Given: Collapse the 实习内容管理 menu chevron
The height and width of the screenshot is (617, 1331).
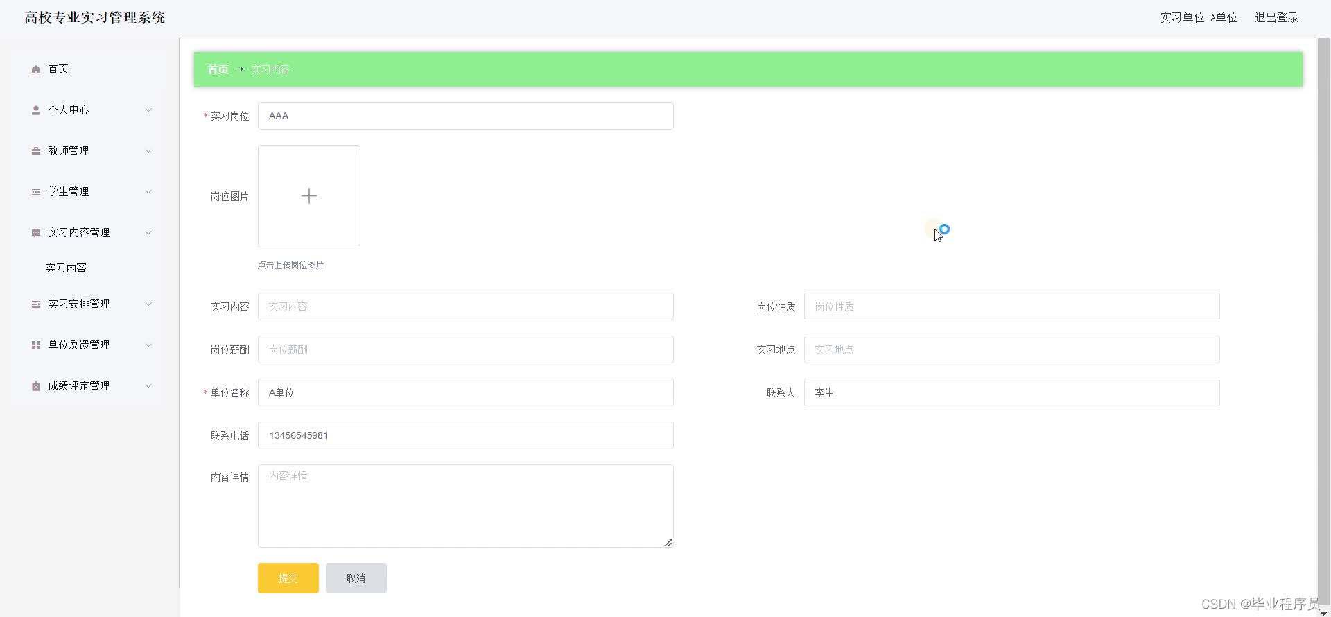Looking at the screenshot, I should 148,233.
